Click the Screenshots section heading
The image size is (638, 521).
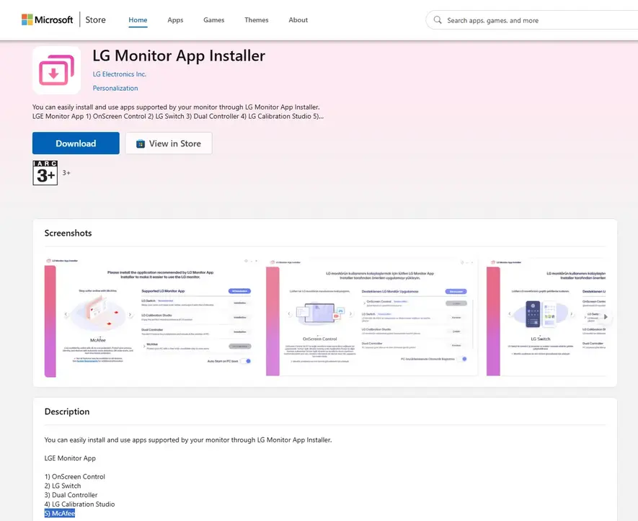[x=68, y=233]
